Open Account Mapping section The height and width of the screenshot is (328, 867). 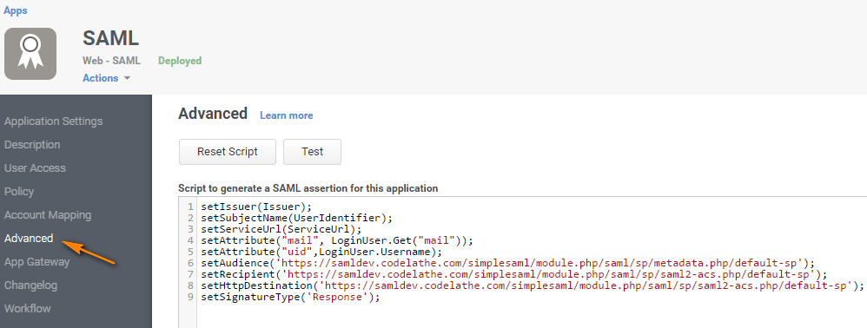[48, 215]
